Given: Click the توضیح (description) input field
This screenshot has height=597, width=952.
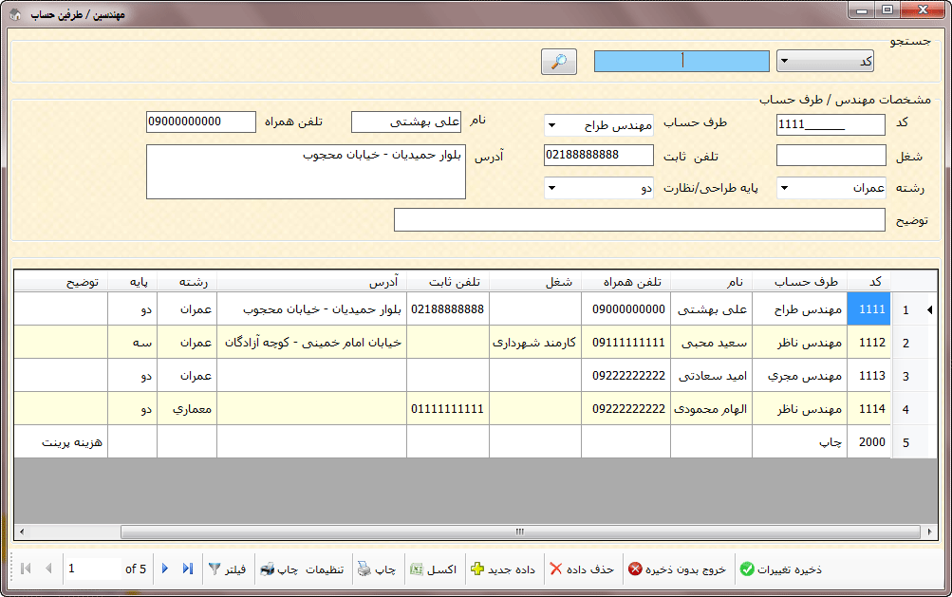Looking at the screenshot, I should click(639, 220).
